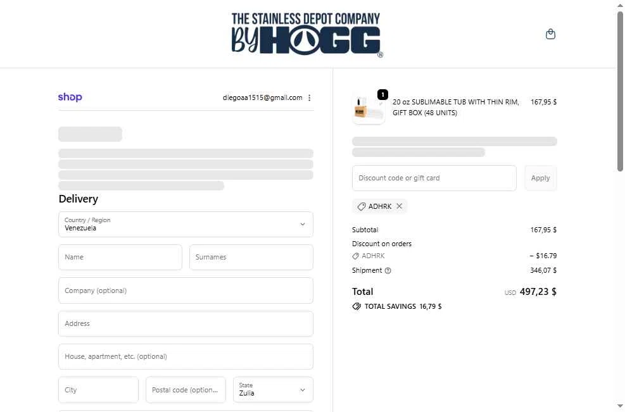Click the quantity badge on product thumbnail
The image size is (625, 412).
382,94
